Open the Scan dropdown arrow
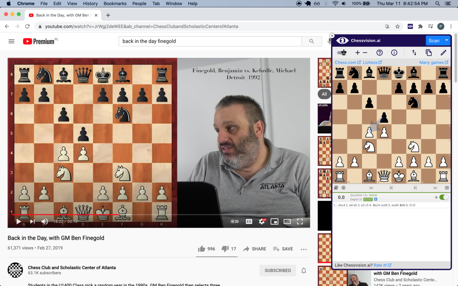Viewport: 458px width, 286px height. (447, 40)
